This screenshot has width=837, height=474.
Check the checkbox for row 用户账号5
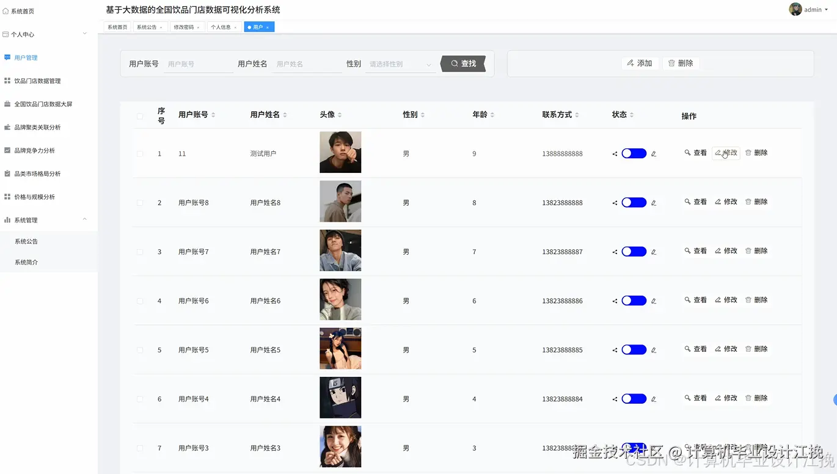pyautogui.click(x=140, y=350)
